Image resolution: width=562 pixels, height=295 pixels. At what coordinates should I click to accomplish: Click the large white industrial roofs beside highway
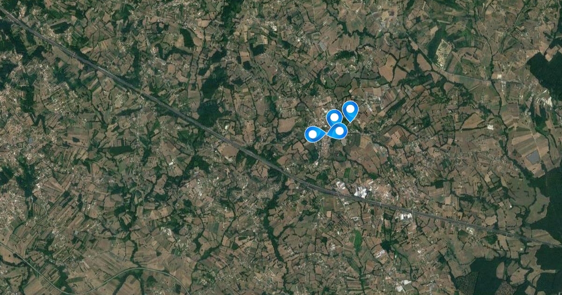(x=362, y=192)
